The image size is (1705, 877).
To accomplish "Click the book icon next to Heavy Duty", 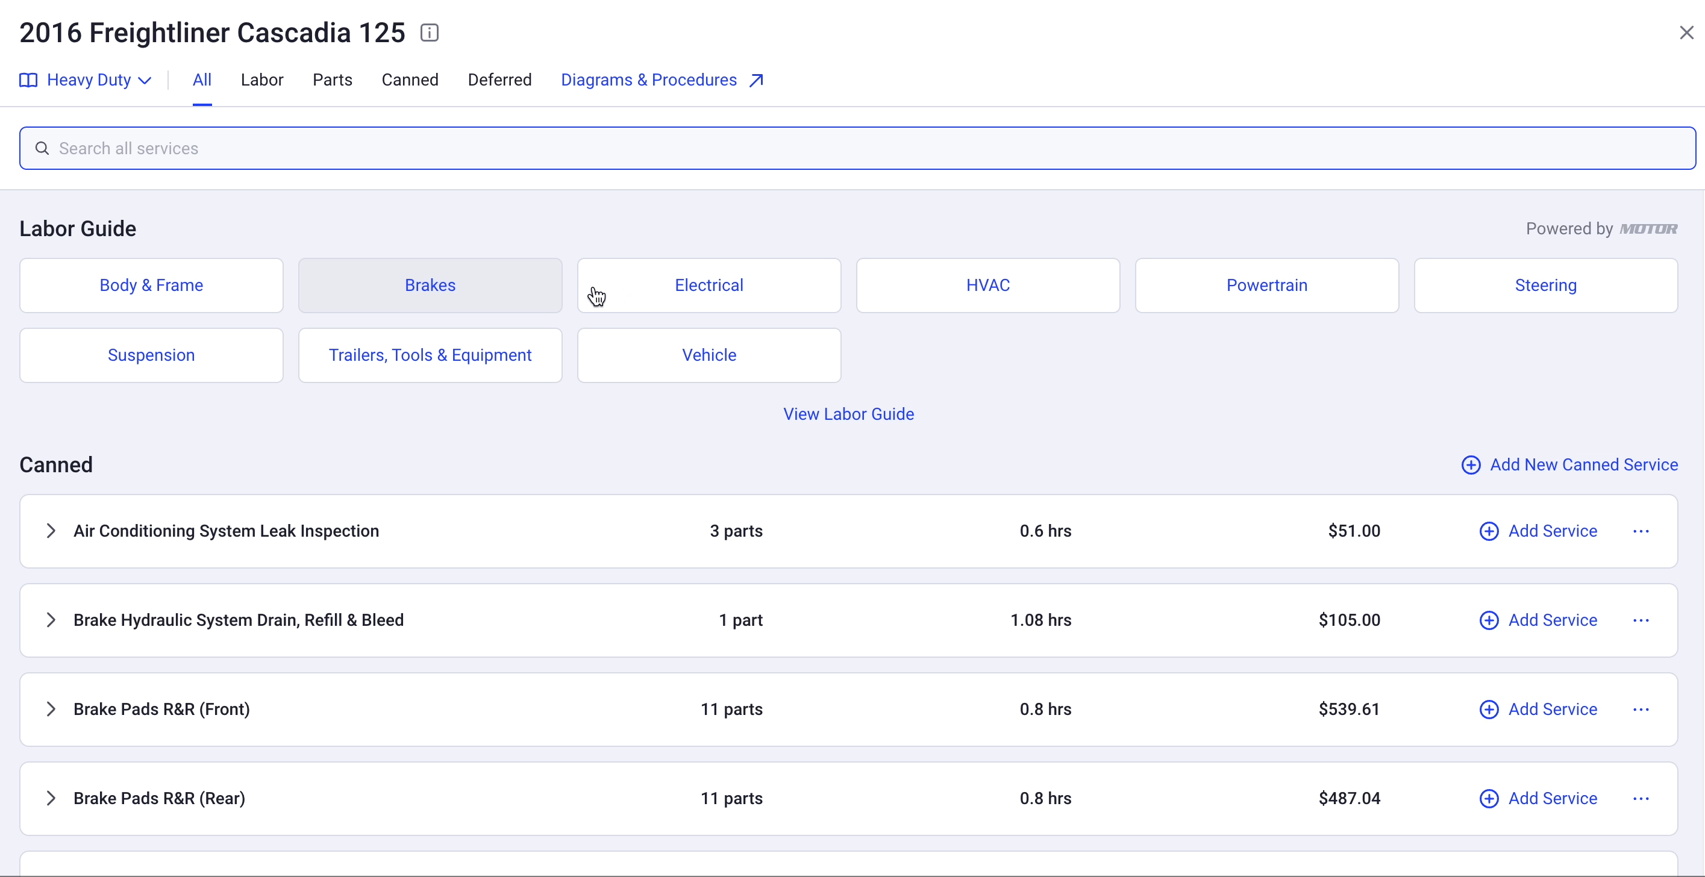I will (28, 80).
